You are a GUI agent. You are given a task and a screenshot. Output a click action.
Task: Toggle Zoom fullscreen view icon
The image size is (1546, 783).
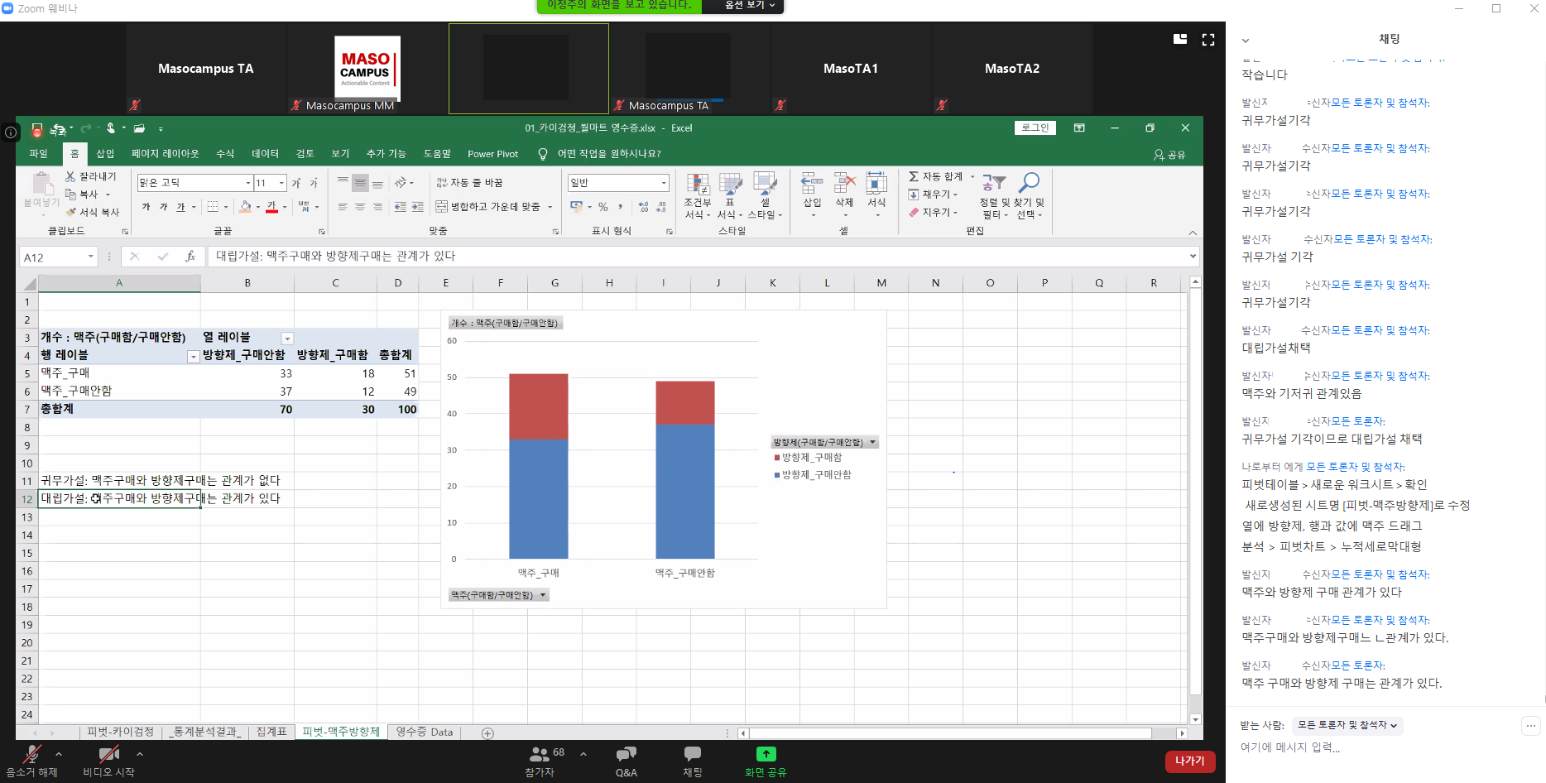1208,39
